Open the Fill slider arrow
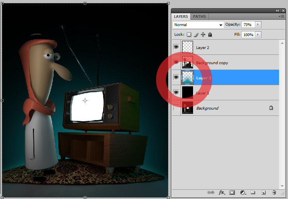288x199 pixels. tap(258, 35)
